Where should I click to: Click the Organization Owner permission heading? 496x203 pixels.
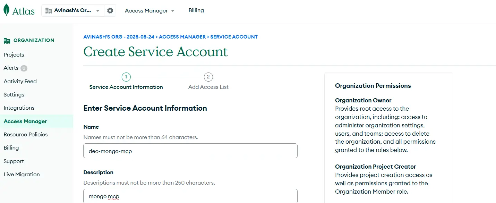coord(363,100)
